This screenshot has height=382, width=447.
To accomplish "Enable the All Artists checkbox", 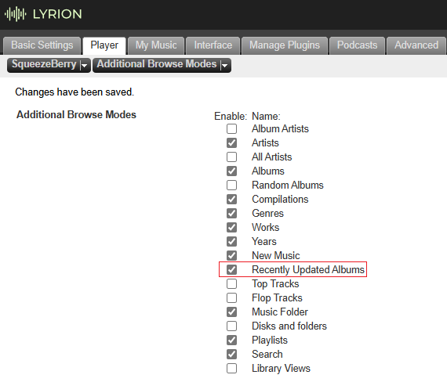I will tap(232, 157).
